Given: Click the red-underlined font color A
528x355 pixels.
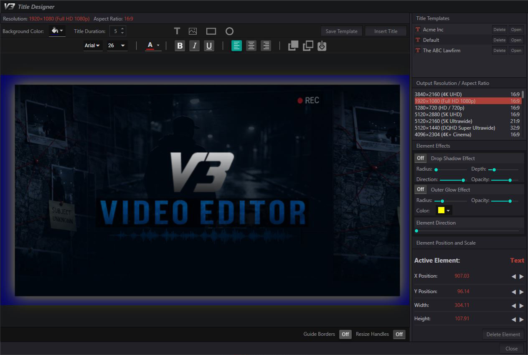Looking at the screenshot, I should [x=150, y=46].
